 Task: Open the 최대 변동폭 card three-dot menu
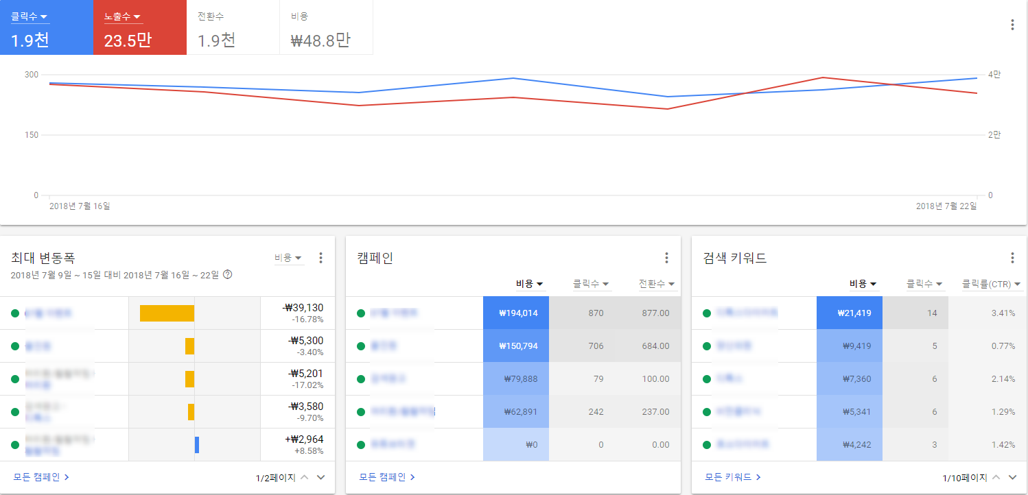tap(320, 257)
